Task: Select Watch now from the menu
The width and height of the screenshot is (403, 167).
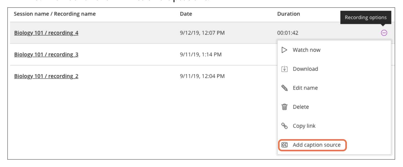Action: (307, 50)
